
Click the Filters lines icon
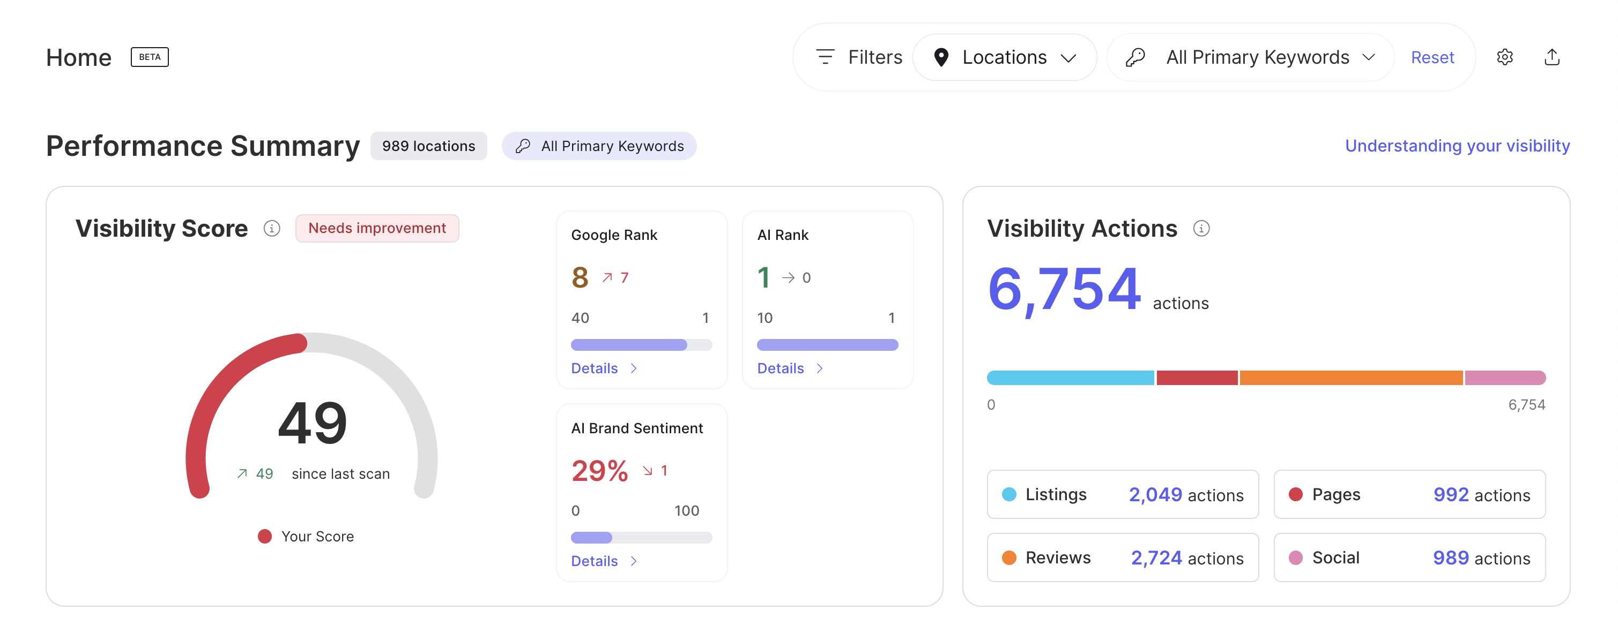tap(825, 57)
